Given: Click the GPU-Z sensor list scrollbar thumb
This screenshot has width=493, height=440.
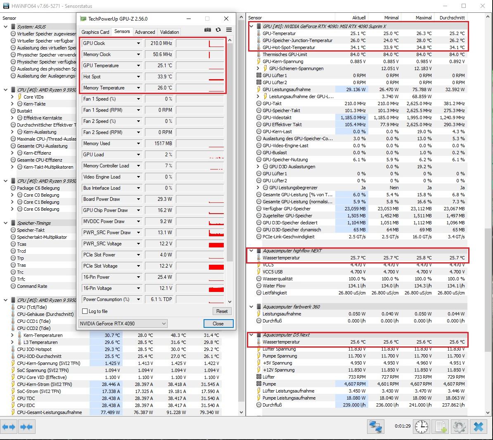Looking at the screenshot, I should coord(230,152).
